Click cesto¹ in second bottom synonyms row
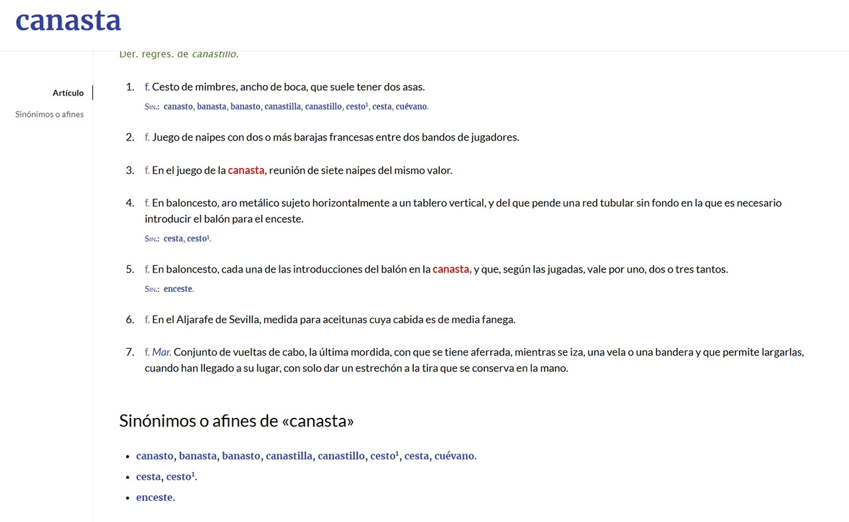This screenshot has height=522, width=849. 180,476
